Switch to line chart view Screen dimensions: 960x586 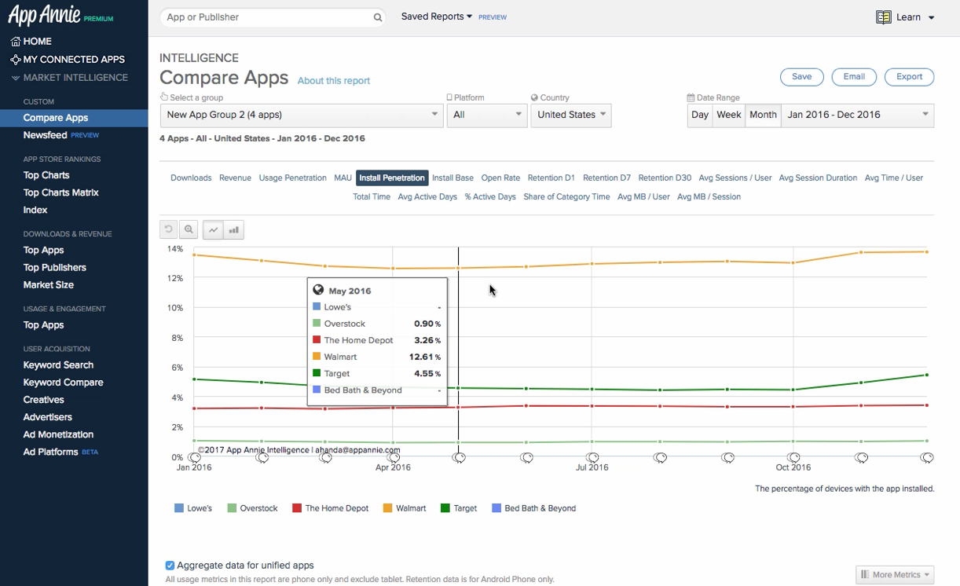click(213, 229)
